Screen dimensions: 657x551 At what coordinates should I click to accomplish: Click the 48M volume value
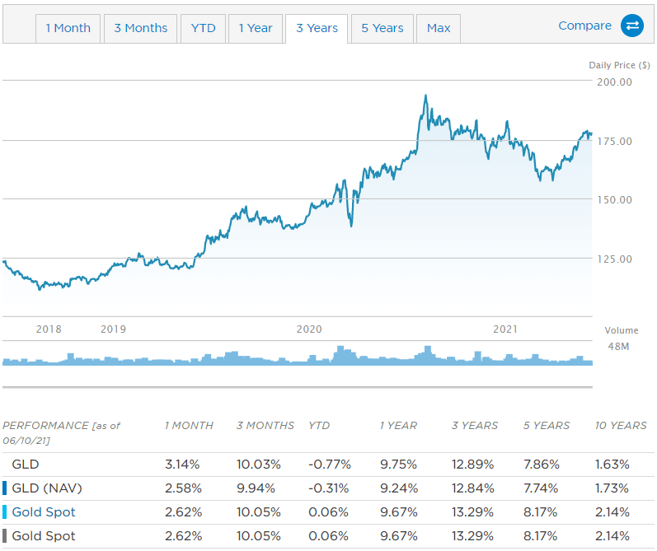[x=618, y=347]
